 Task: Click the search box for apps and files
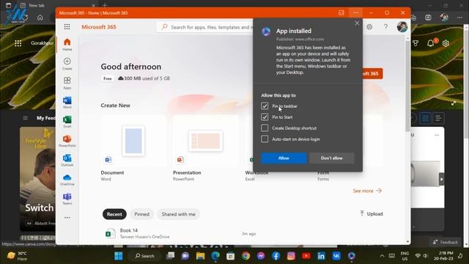point(205,27)
